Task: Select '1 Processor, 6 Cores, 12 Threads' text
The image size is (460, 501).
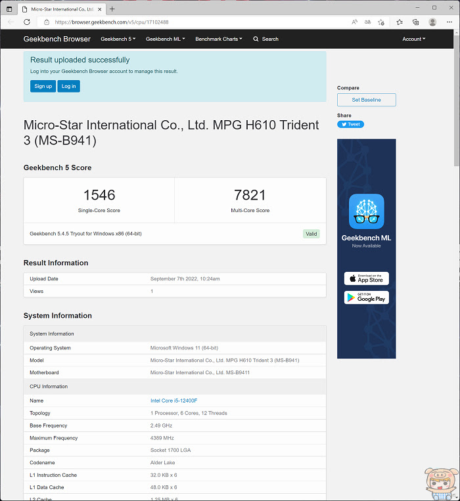Action: 189,413
